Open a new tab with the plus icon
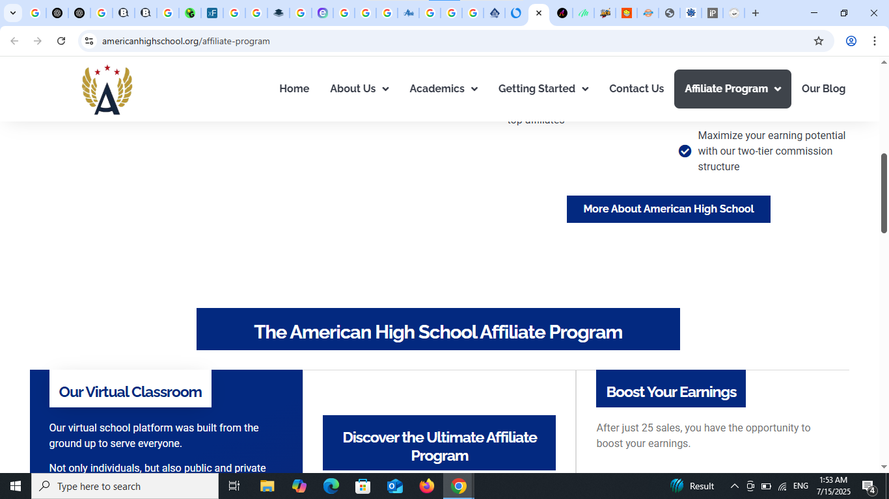889x499 pixels. [x=756, y=13]
